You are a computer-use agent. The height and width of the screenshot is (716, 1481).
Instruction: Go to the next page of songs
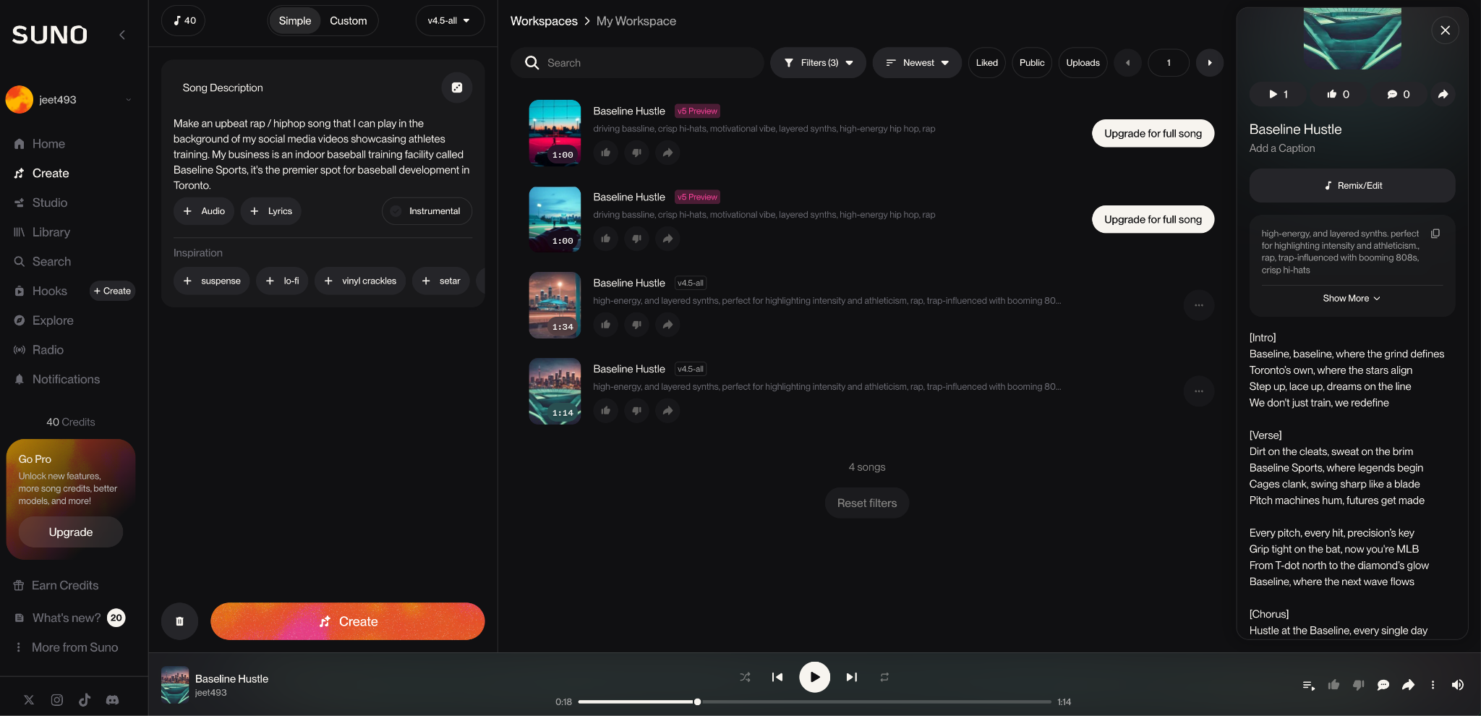coord(1210,63)
